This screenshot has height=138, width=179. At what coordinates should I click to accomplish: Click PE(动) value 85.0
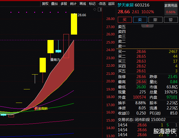tap(174, 113)
